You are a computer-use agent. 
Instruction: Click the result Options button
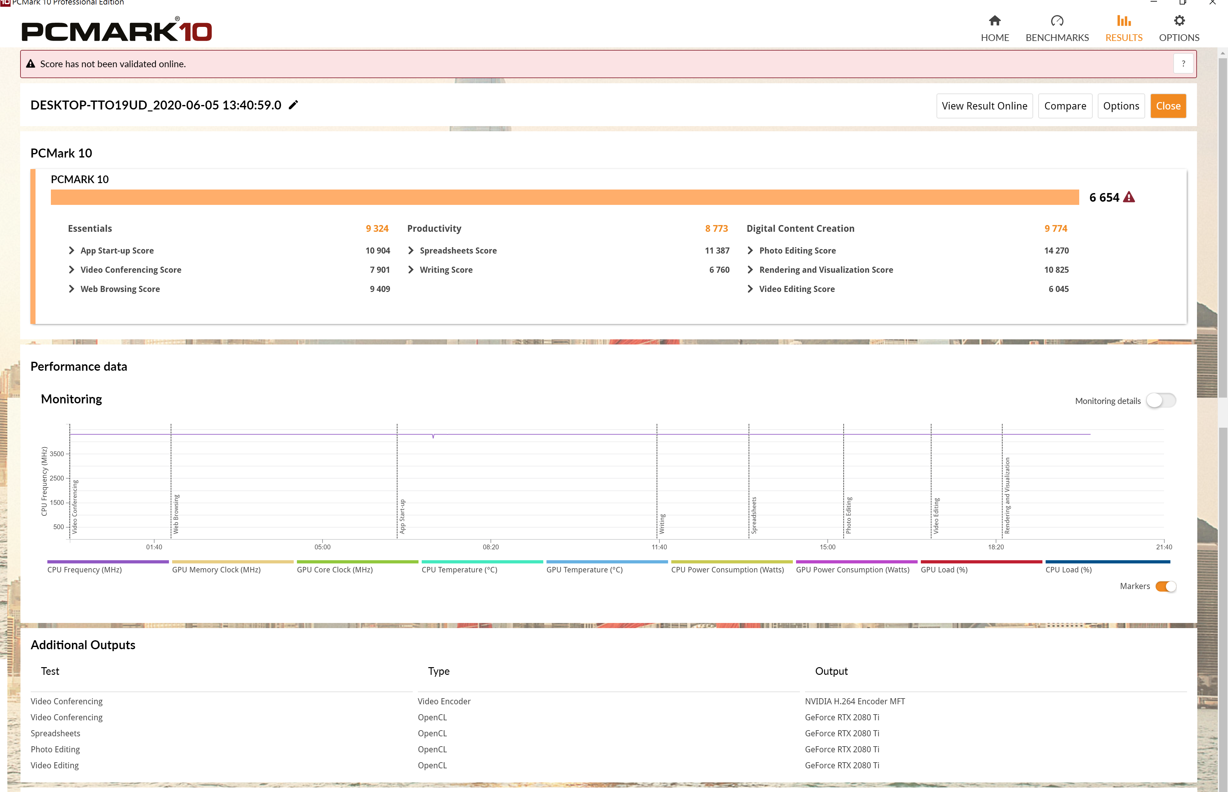point(1120,106)
